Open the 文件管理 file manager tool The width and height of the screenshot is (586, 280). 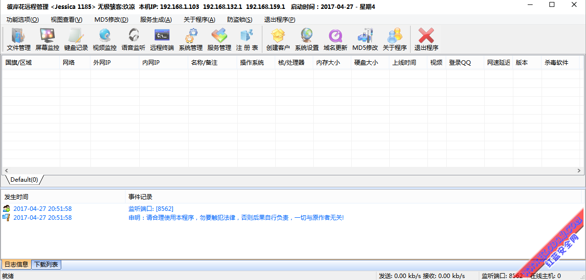[19, 39]
